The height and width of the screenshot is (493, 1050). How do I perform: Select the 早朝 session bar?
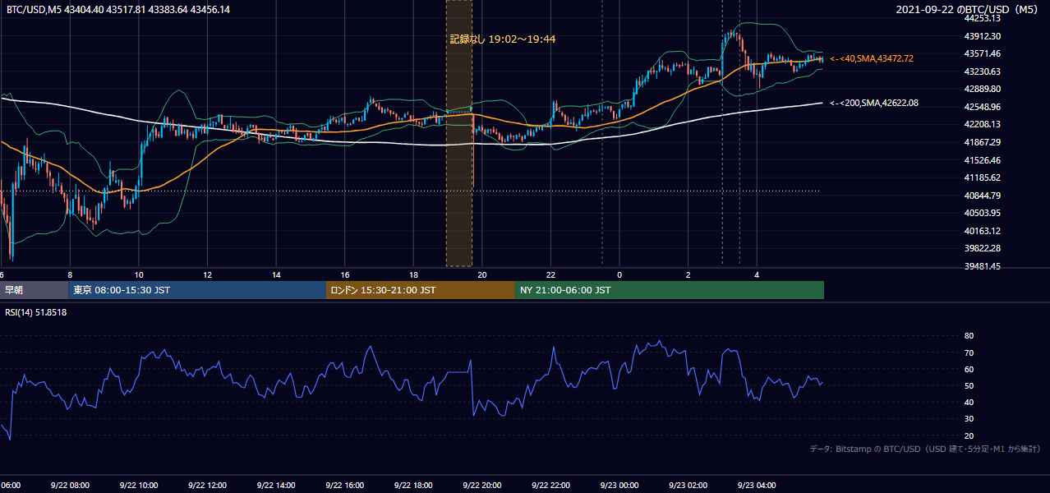tap(34, 290)
